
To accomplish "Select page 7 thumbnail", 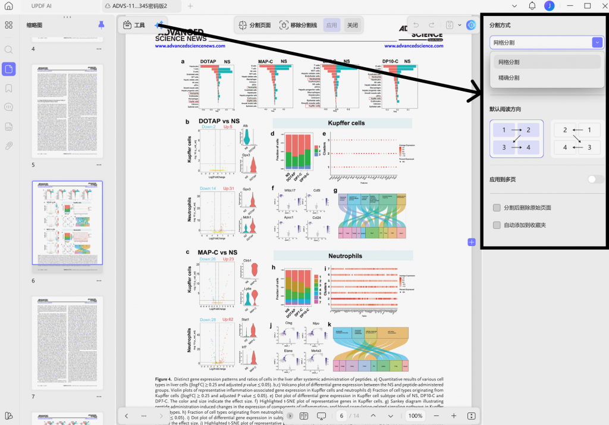I will [67, 343].
